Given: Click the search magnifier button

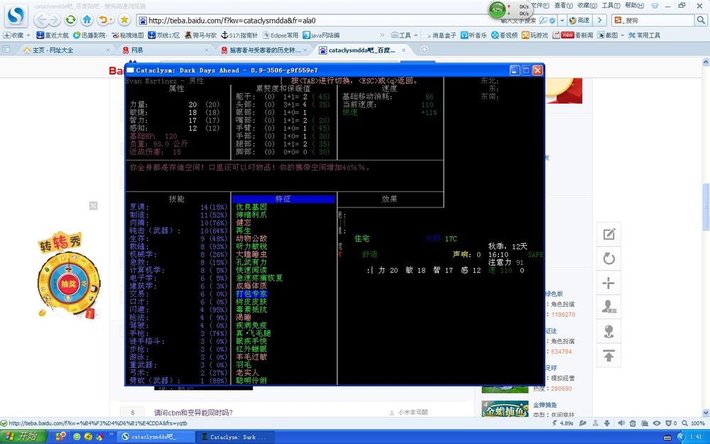Looking at the screenshot, I should tap(701, 21).
